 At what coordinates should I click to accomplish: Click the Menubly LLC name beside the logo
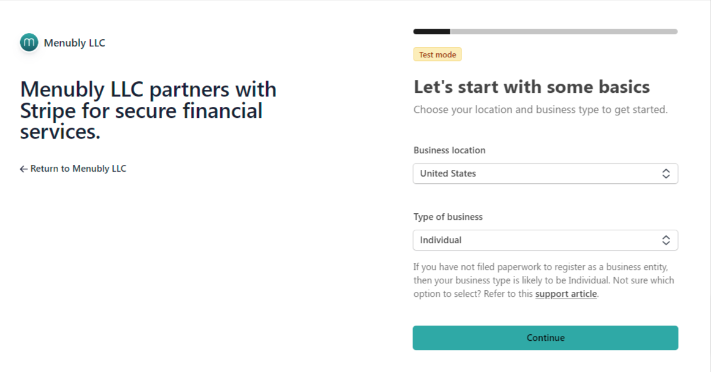click(75, 43)
